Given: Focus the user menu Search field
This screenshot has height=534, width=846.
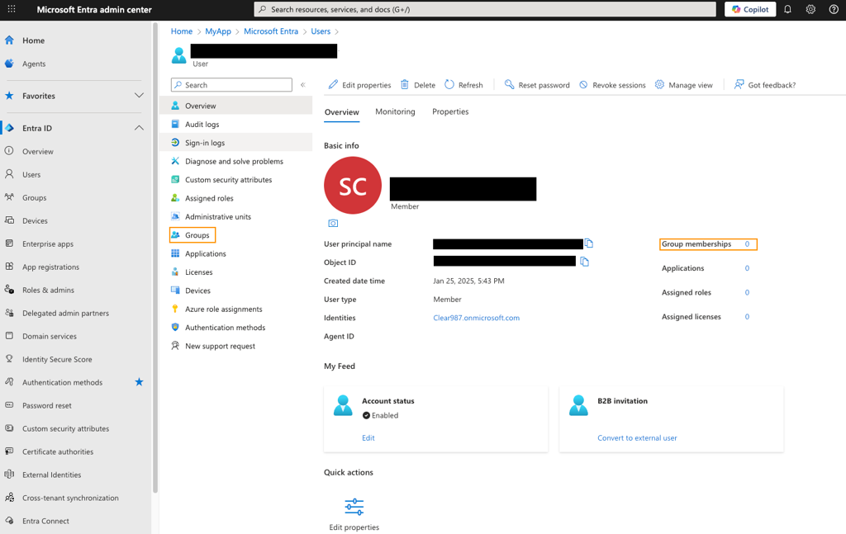Looking at the screenshot, I should pyautogui.click(x=231, y=85).
